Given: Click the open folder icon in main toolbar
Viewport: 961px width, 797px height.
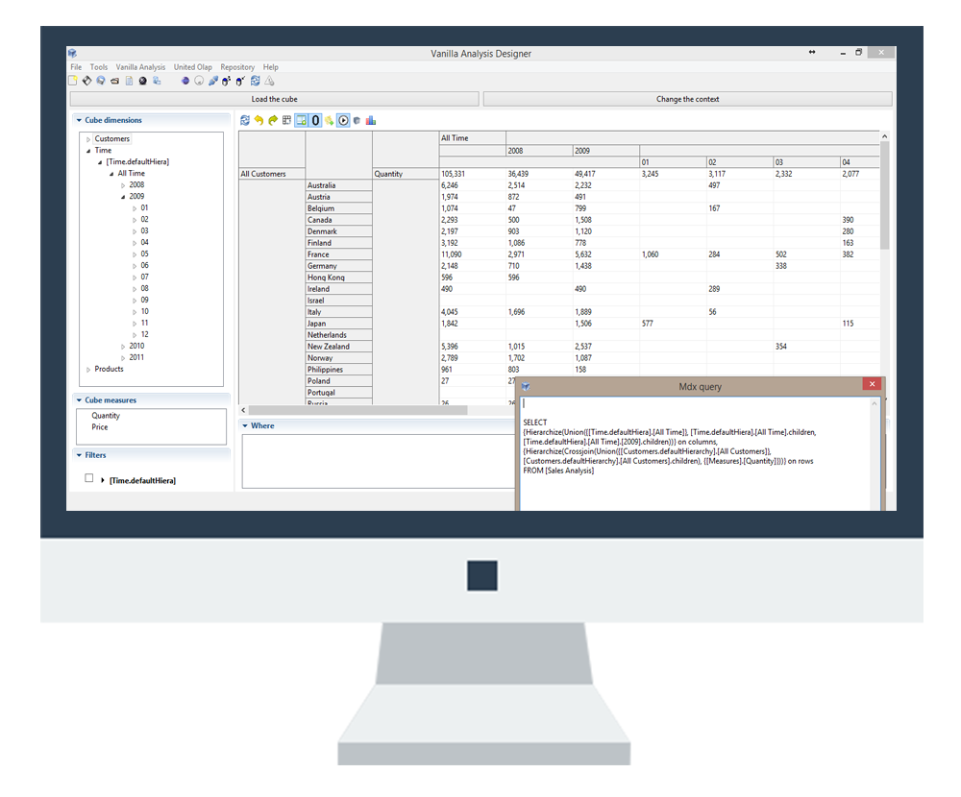Looking at the screenshot, I should tap(114, 81).
